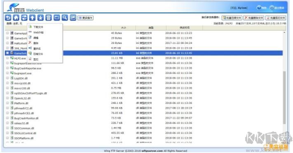
Task: Click the 全部 select-all link
Action: click(x=16, y=23)
